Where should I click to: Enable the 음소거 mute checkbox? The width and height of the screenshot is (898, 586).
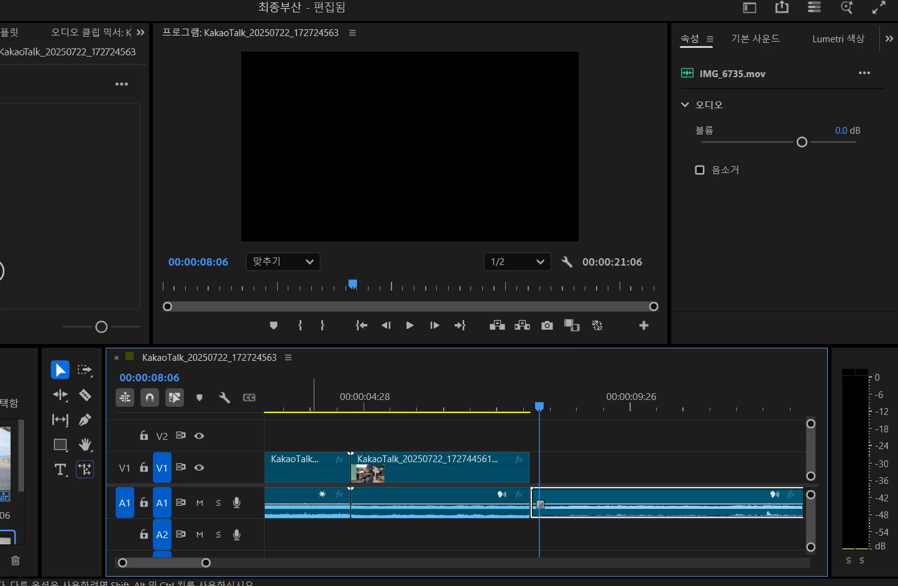pyautogui.click(x=700, y=170)
